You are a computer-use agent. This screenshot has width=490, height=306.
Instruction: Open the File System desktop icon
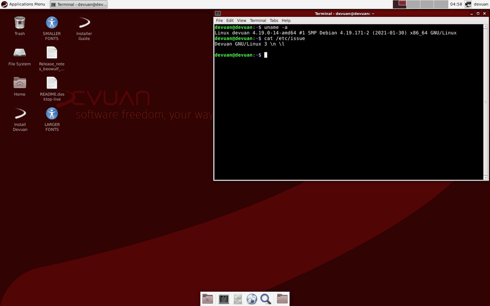19,53
